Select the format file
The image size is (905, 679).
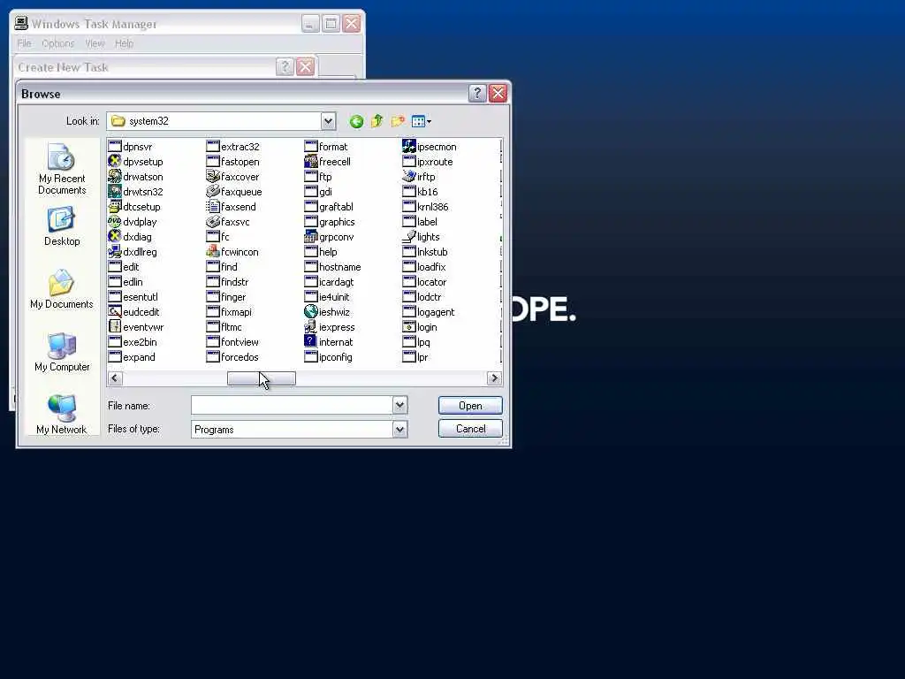tap(326, 147)
